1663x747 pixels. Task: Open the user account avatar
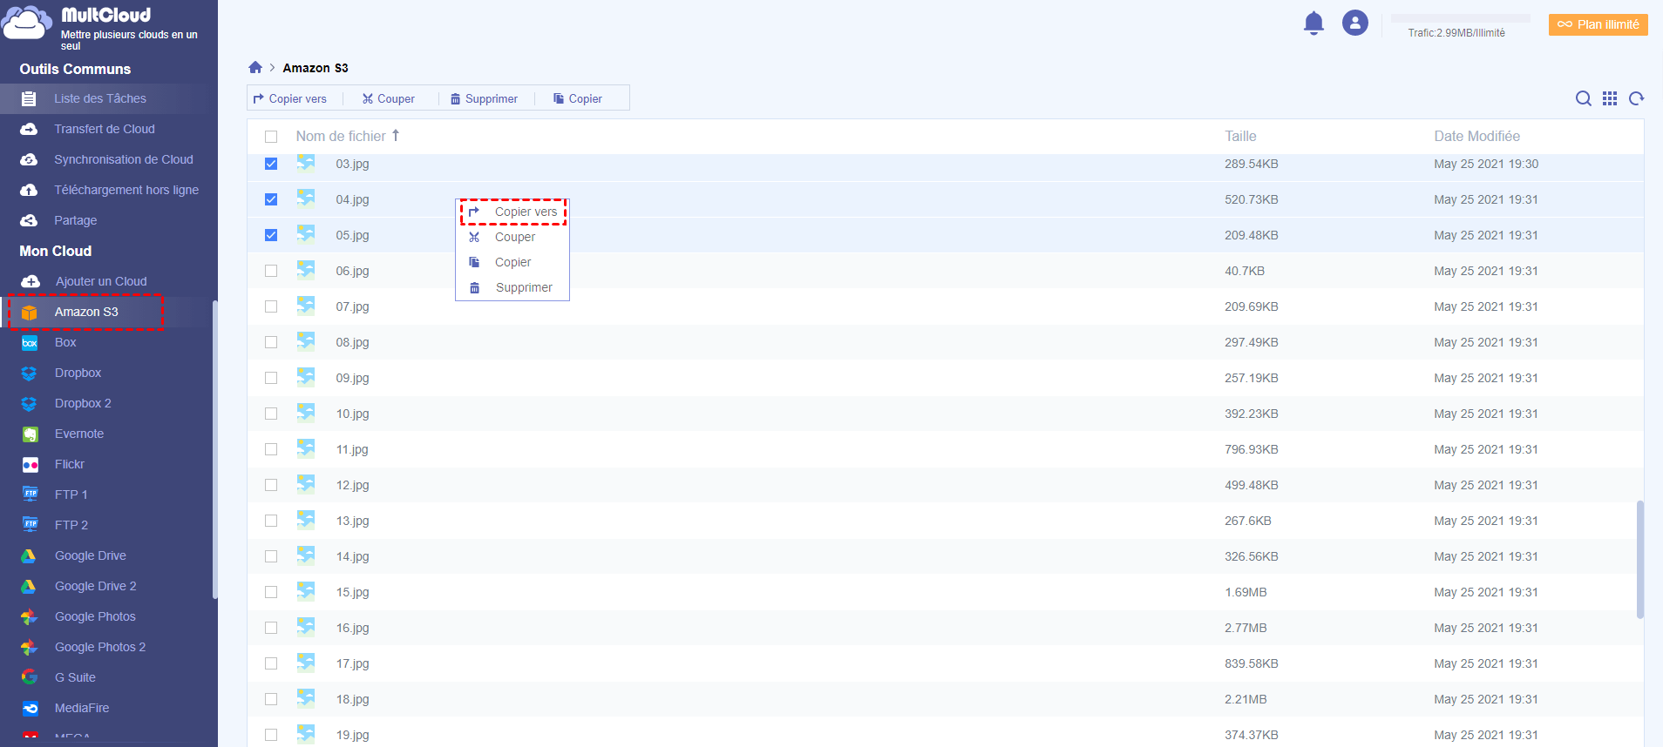point(1355,23)
